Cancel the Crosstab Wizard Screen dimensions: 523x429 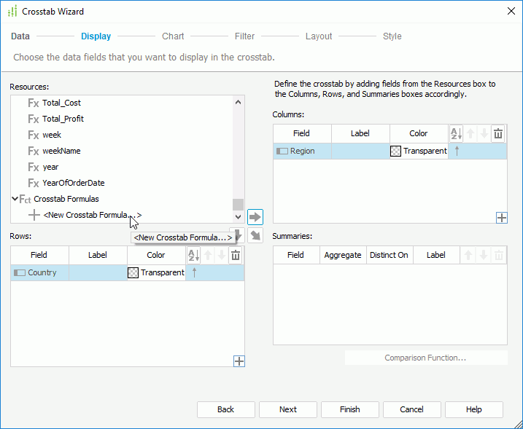pyautogui.click(x=412, y=409)
